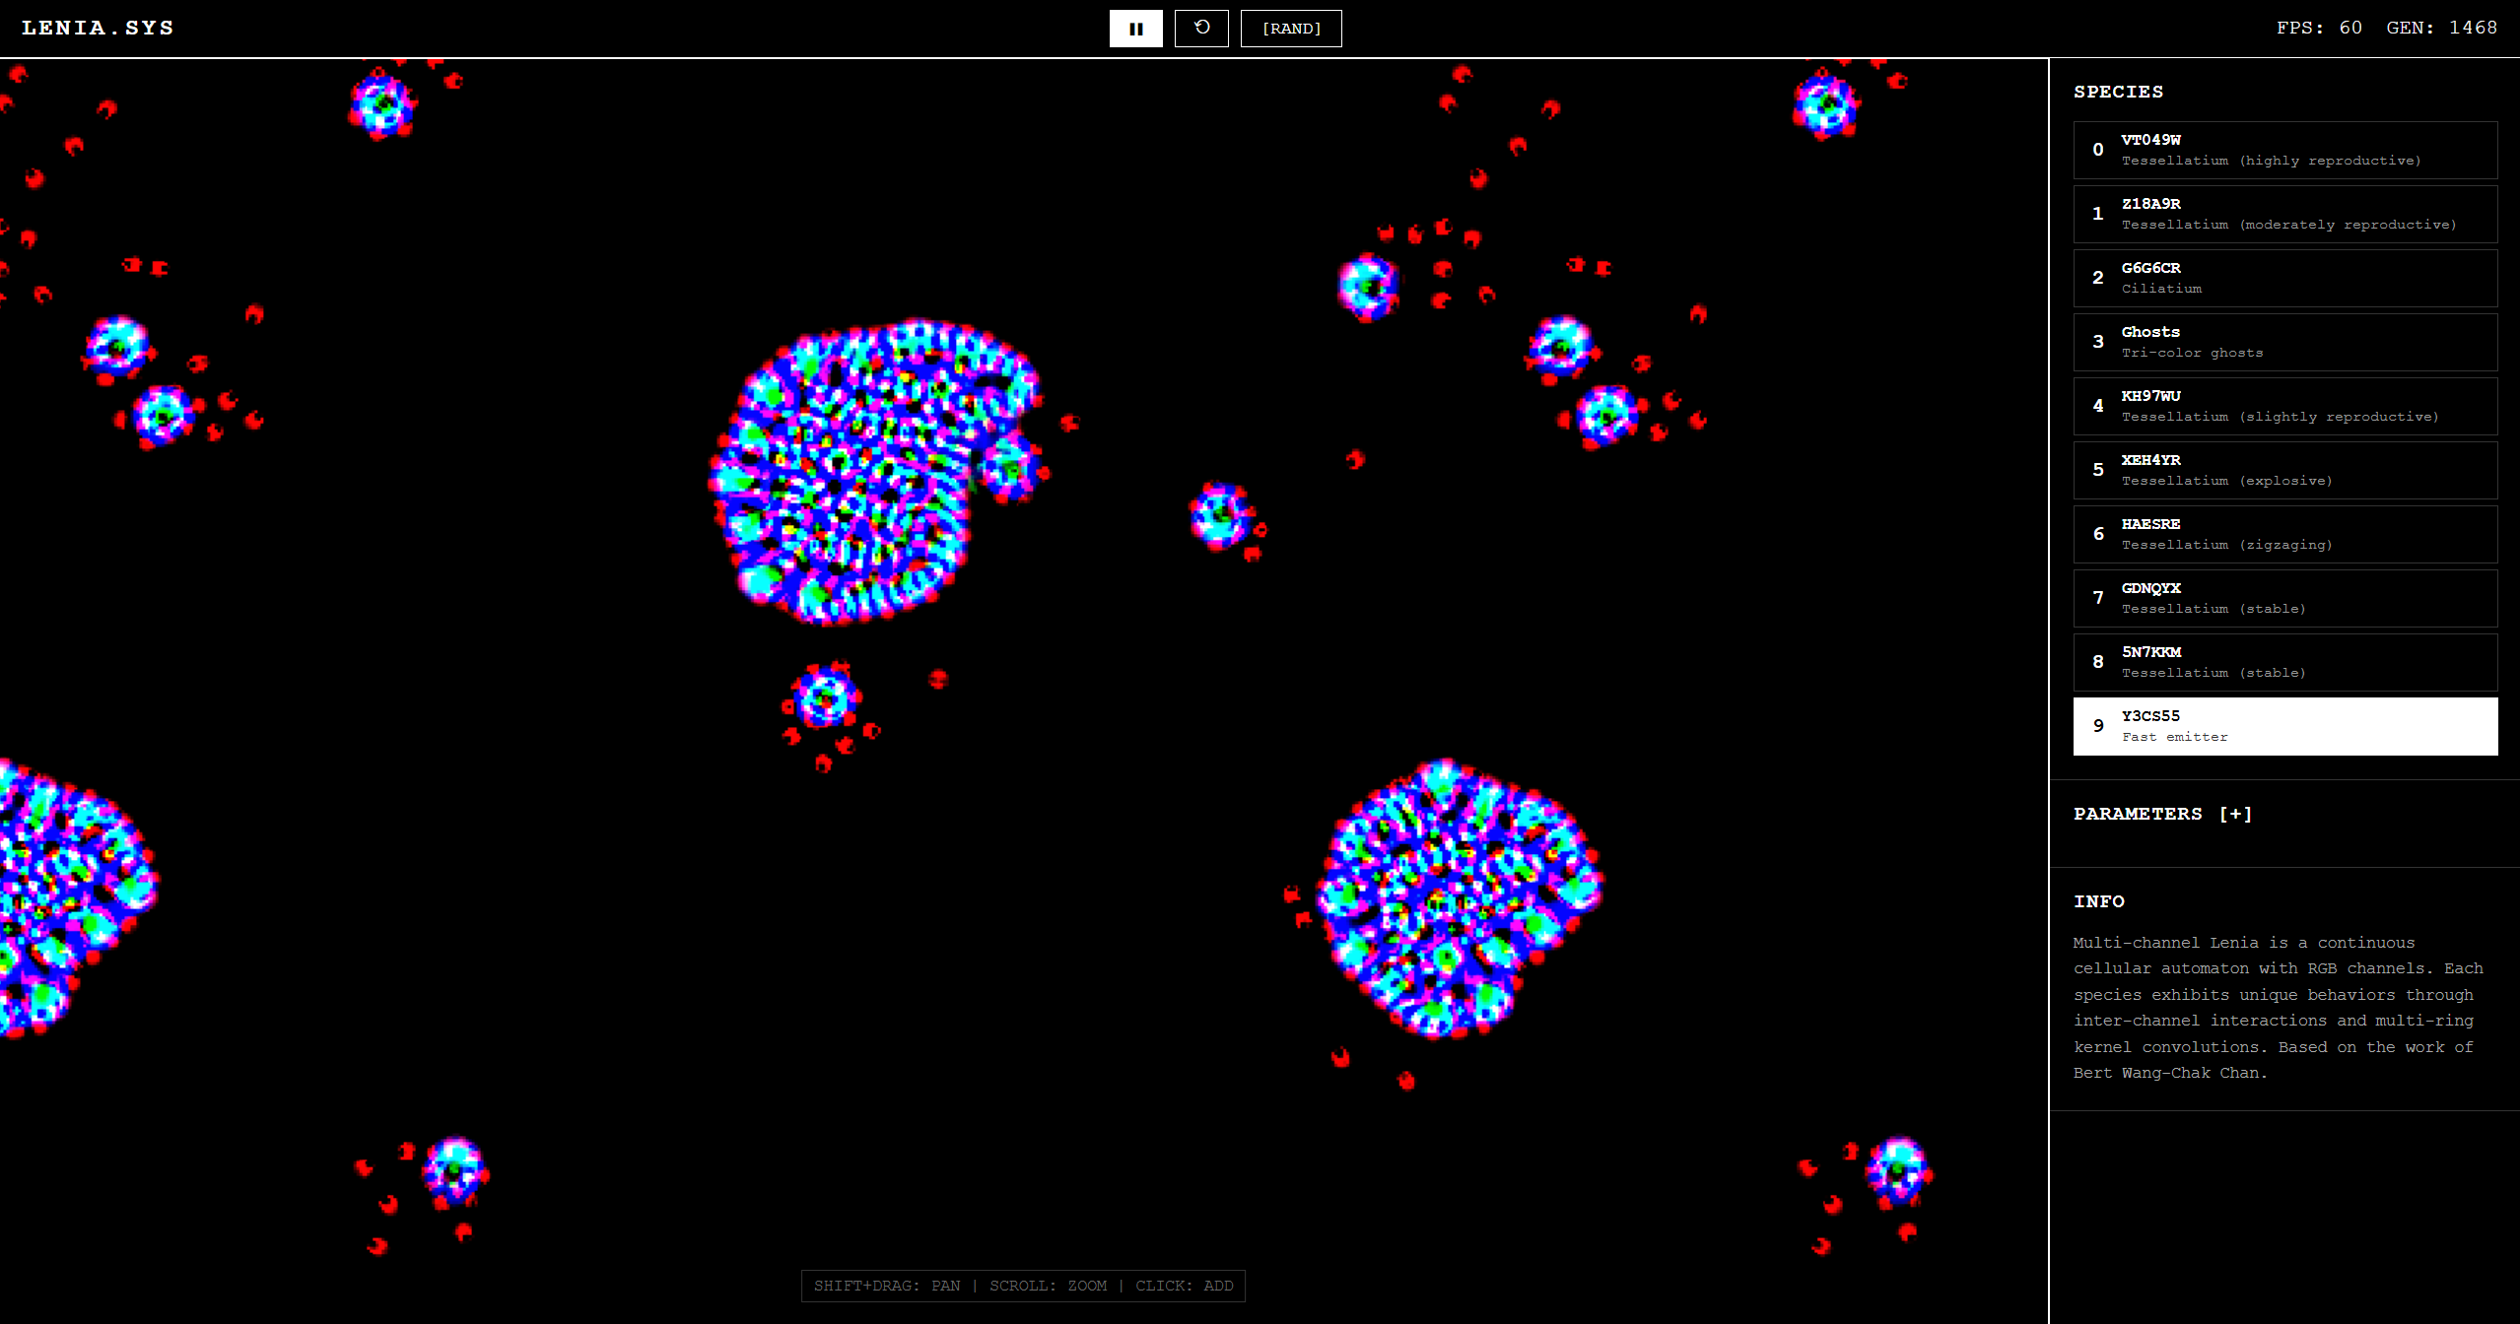Click the SHIFT+DRAG hint bar at bottom
2520x1324 pixels.
click(x=1023, y=1286)
